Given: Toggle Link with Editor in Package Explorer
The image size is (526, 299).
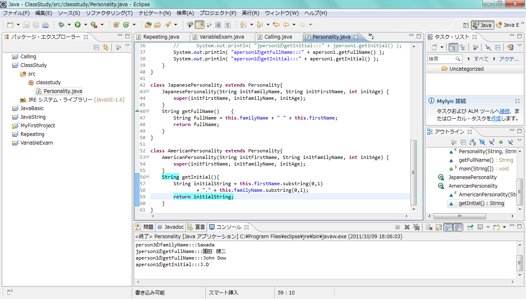Looking at the screenshot, I should 106,47.
